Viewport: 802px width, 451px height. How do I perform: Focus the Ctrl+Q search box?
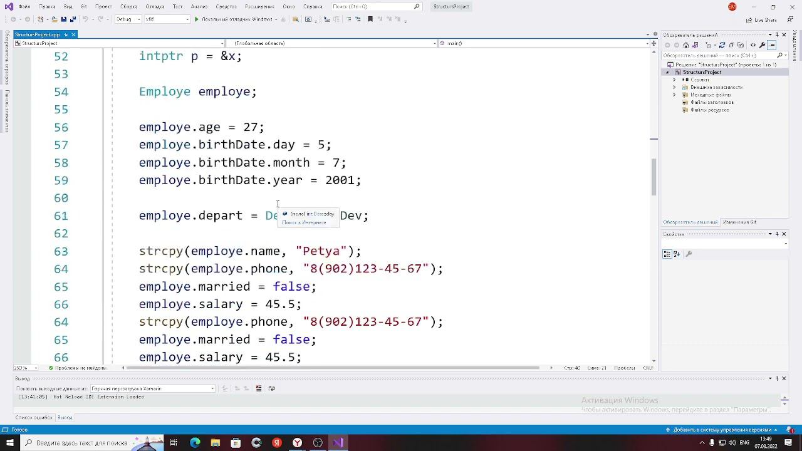tap(376, 6)
